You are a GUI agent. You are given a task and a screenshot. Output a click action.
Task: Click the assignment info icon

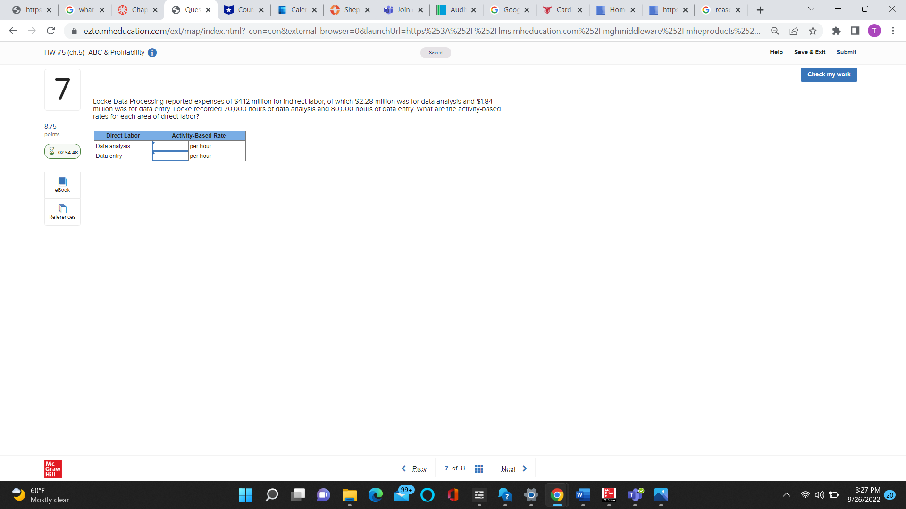(x=152, y=53)
